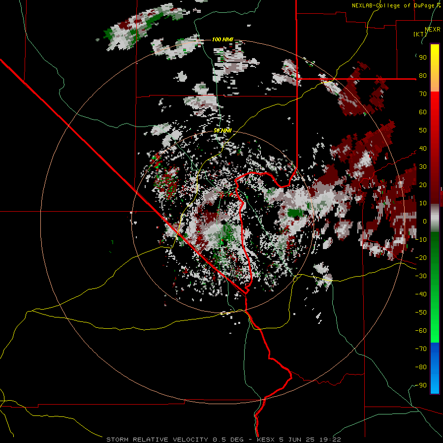
Task: Click the 30 value on velocity scale
Action: (423, 167)
